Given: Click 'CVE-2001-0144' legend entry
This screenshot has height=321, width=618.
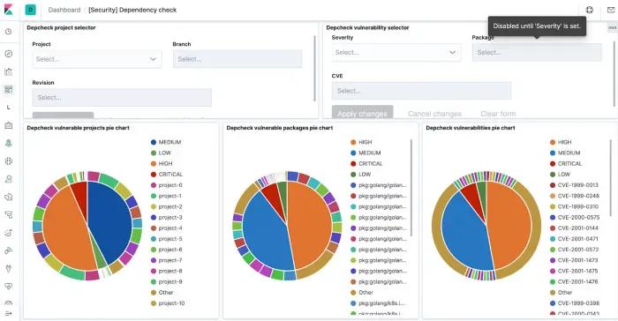Looking at the screenshot, I should click(577, 228).
